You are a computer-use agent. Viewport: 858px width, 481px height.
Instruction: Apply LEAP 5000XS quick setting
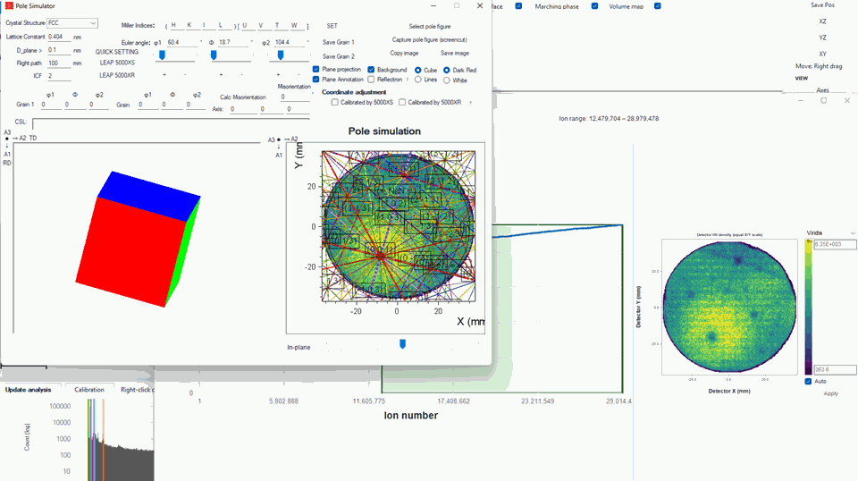117,63
